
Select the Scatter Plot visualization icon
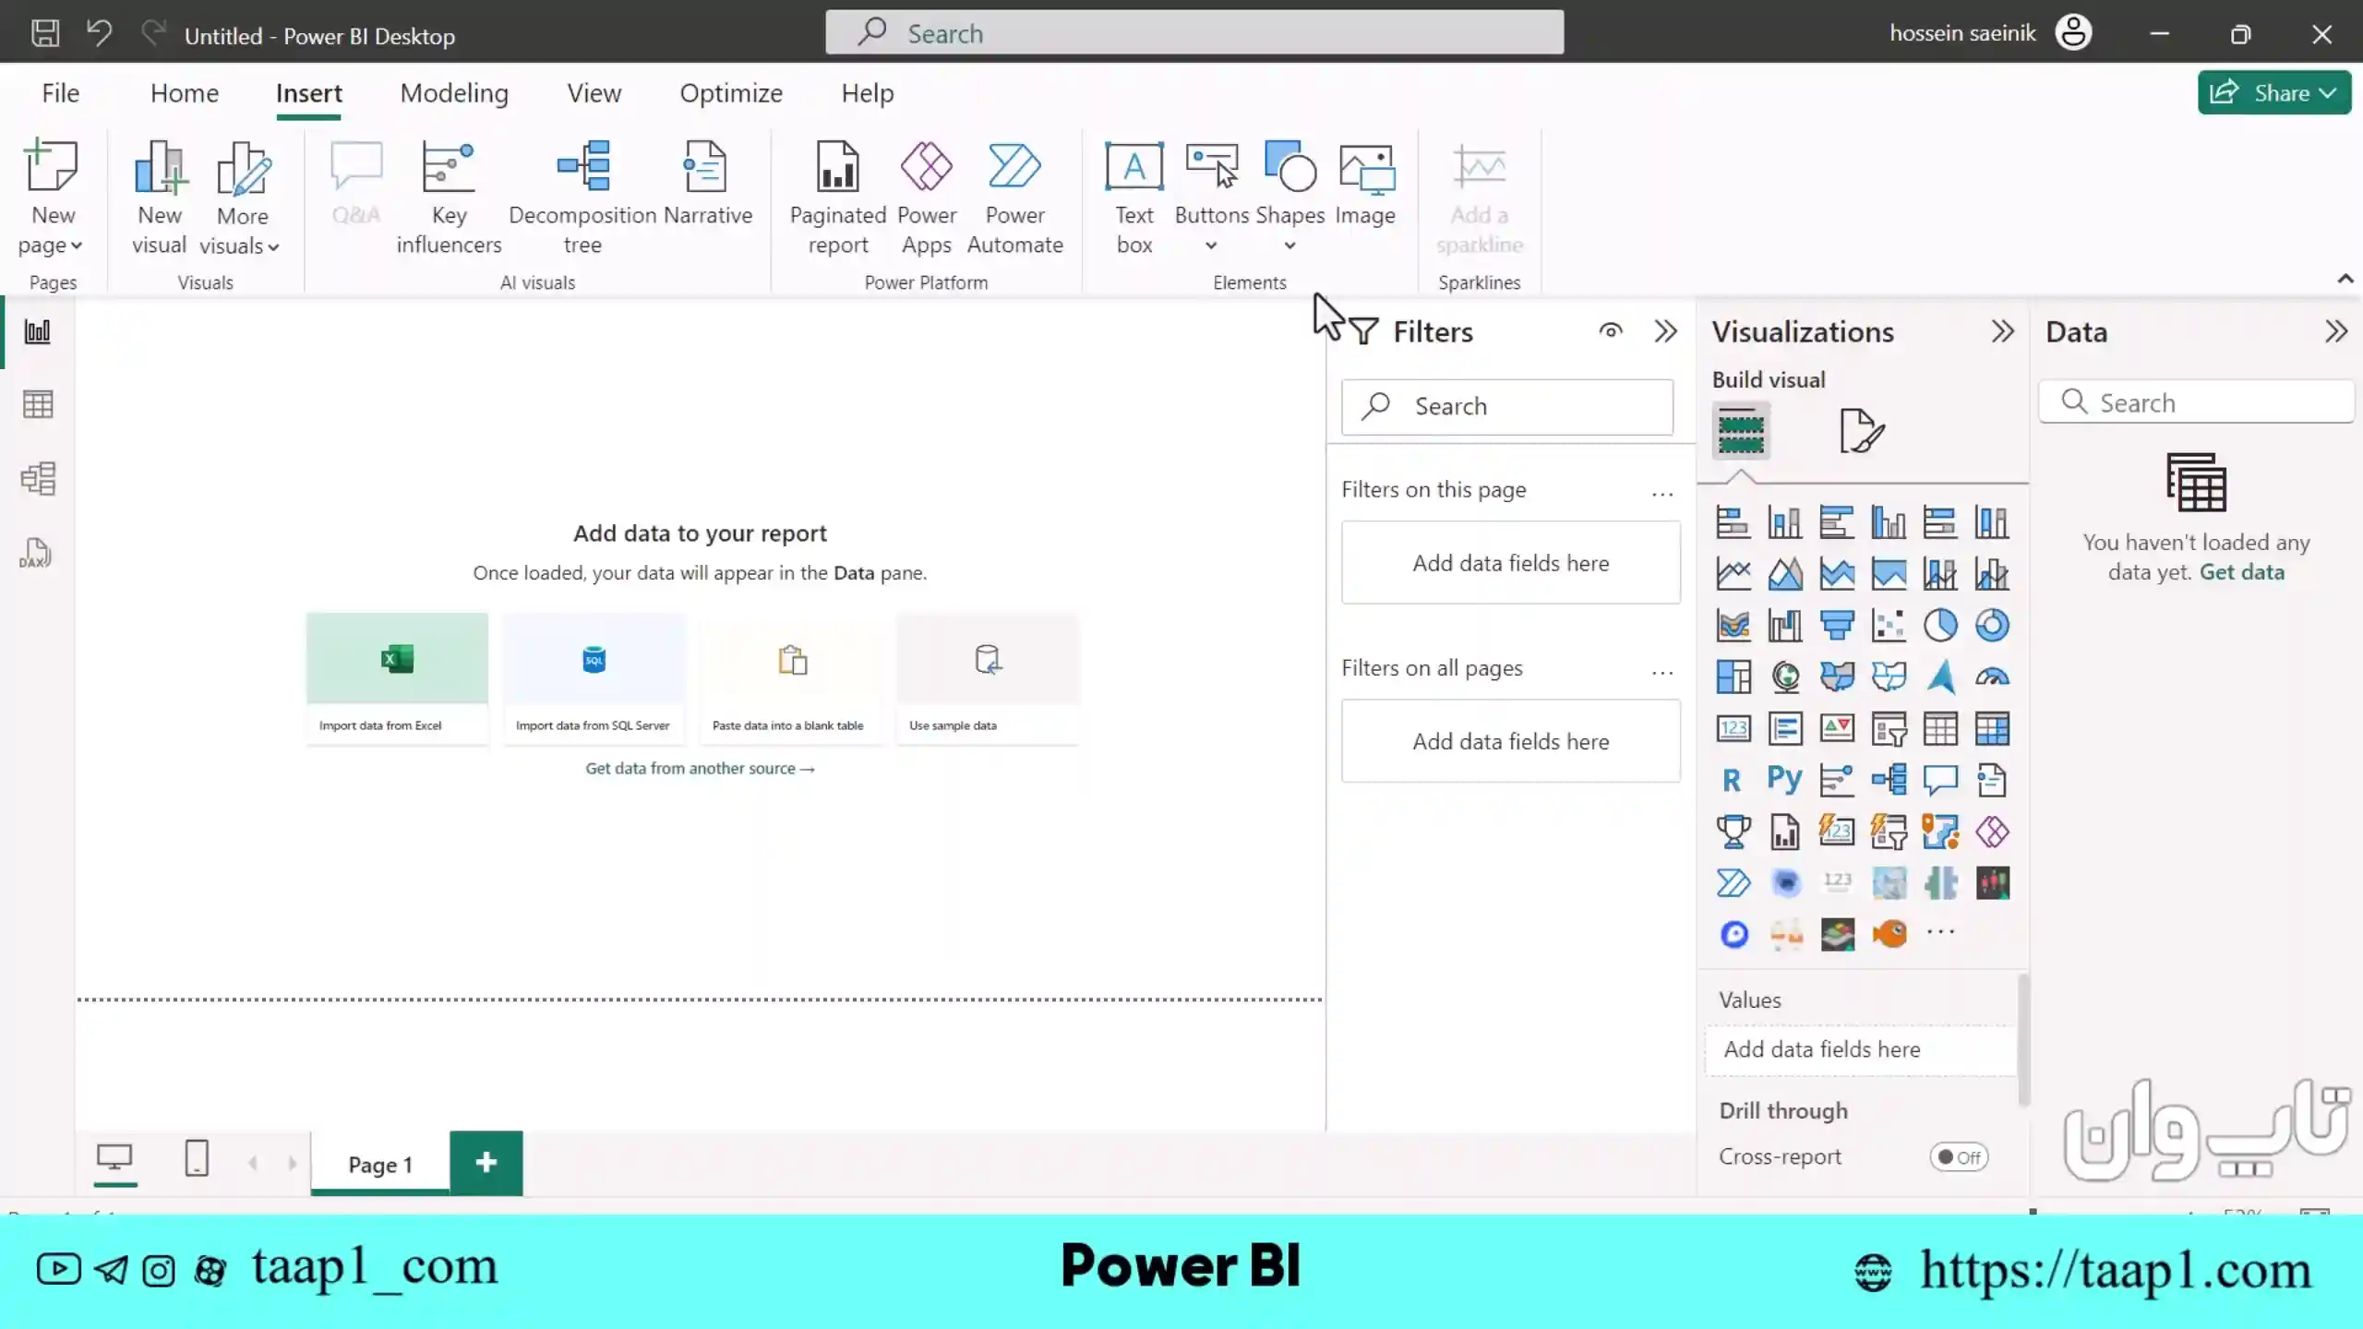pos(1888,623)
